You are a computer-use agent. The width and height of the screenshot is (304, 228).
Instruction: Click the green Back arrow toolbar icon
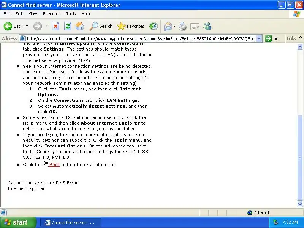point(8,26)
